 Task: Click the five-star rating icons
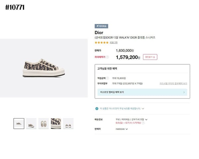[101, 42]
